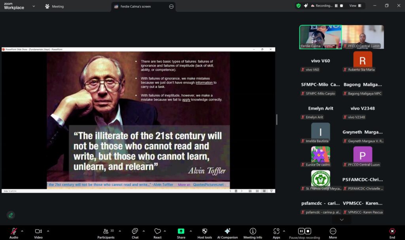Viewport: 405px width, 240px height.
Task: Open the More menu in toolbar
Action: [x=333, y=232]
